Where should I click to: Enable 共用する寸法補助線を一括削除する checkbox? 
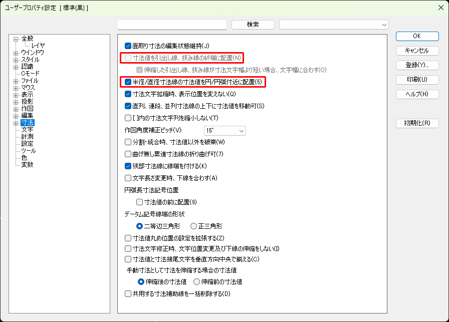(x=128, y=294)
